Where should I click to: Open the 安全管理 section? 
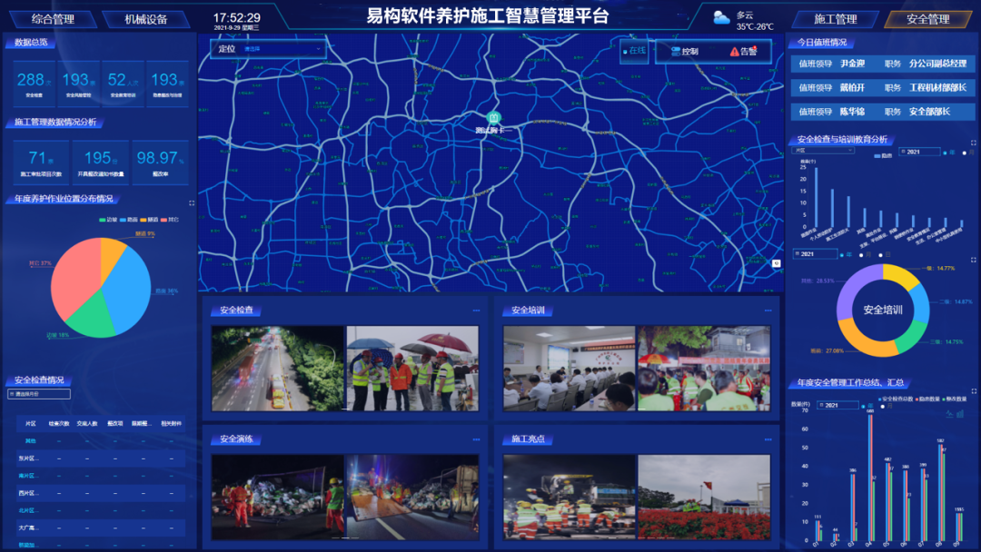click(x=927, y=19)
